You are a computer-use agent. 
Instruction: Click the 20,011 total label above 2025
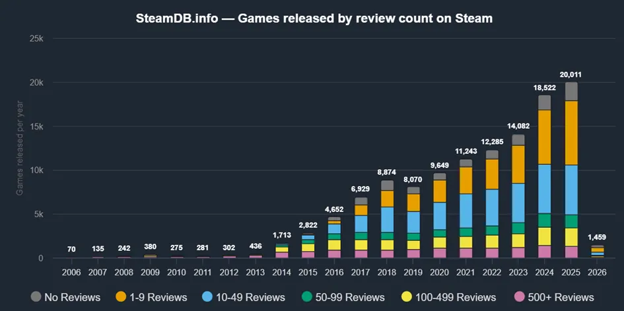[571, 75]
